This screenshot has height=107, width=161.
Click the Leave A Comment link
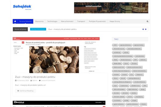tap(48, 81)
